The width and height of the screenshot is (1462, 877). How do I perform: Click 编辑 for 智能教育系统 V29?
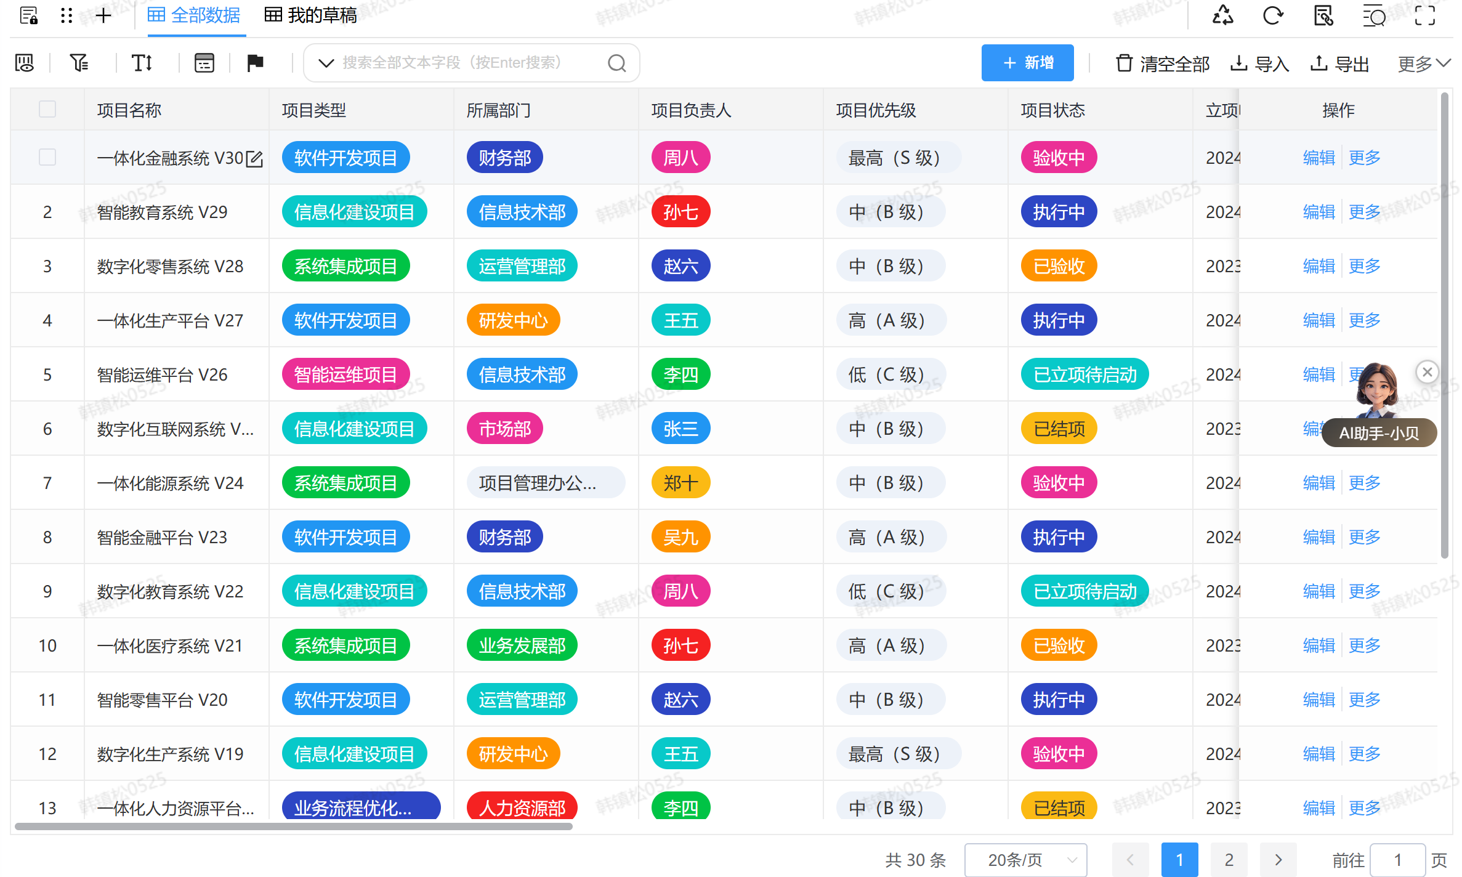[1319, 212]
